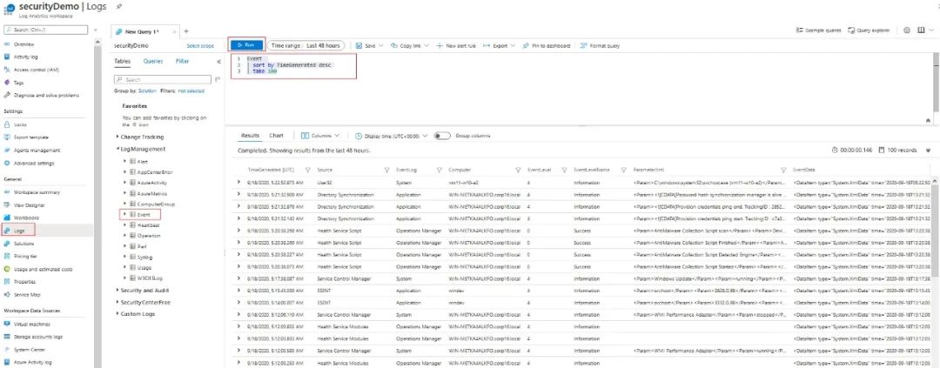The height and width of the screenshot is (368, 940).
Task: Expand the Event table node
Action: tap(125, 214)
